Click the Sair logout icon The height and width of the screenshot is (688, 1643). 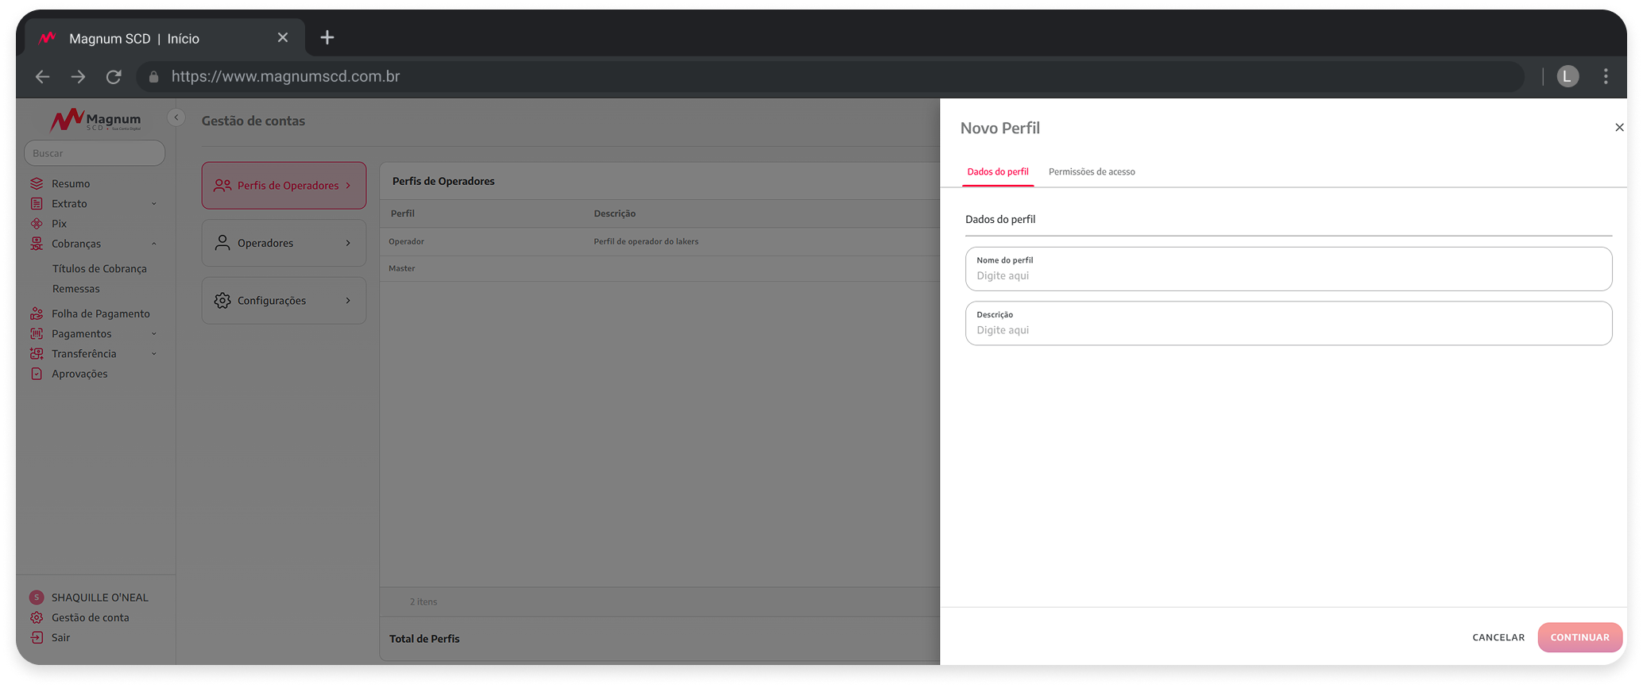coord(37,637)
